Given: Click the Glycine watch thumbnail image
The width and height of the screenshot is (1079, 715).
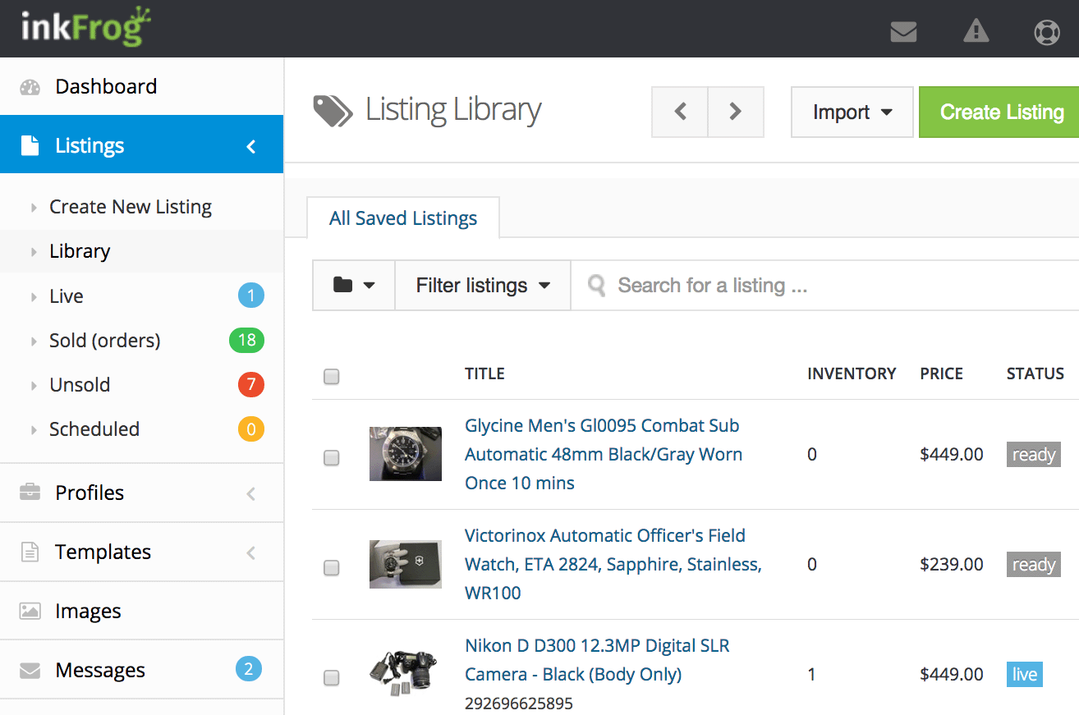Looking at the screenshot, I should tap(406, 454).
